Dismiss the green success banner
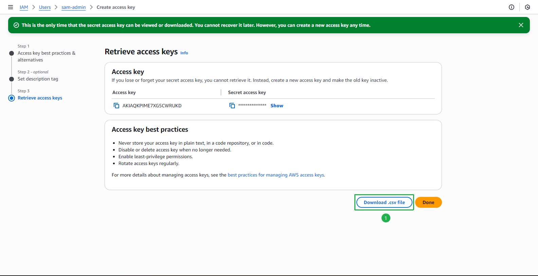Image resolution: width=538 pixels, height=276 pixels. tap(521, 25)
